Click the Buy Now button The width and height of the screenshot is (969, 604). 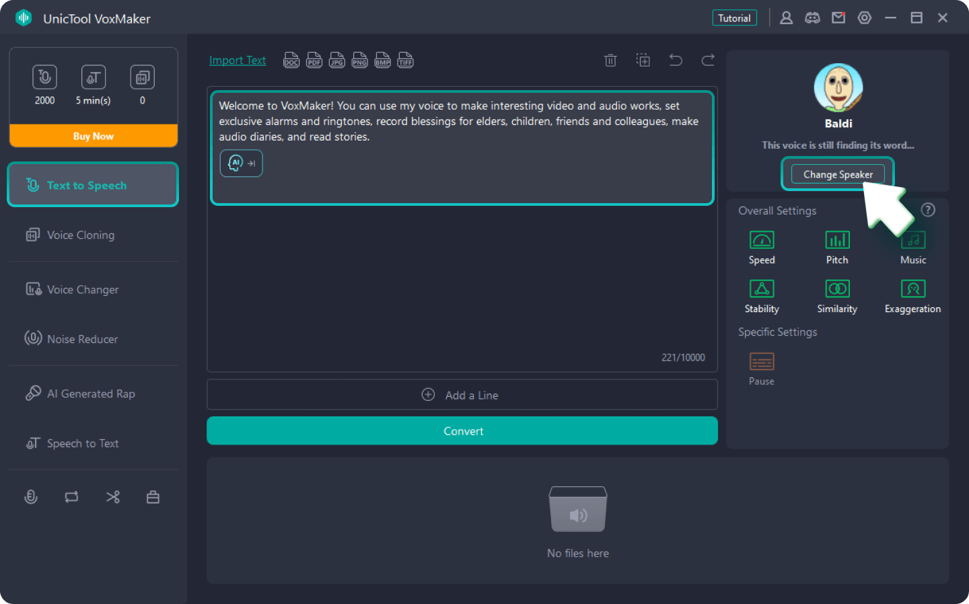pos(94,136)
